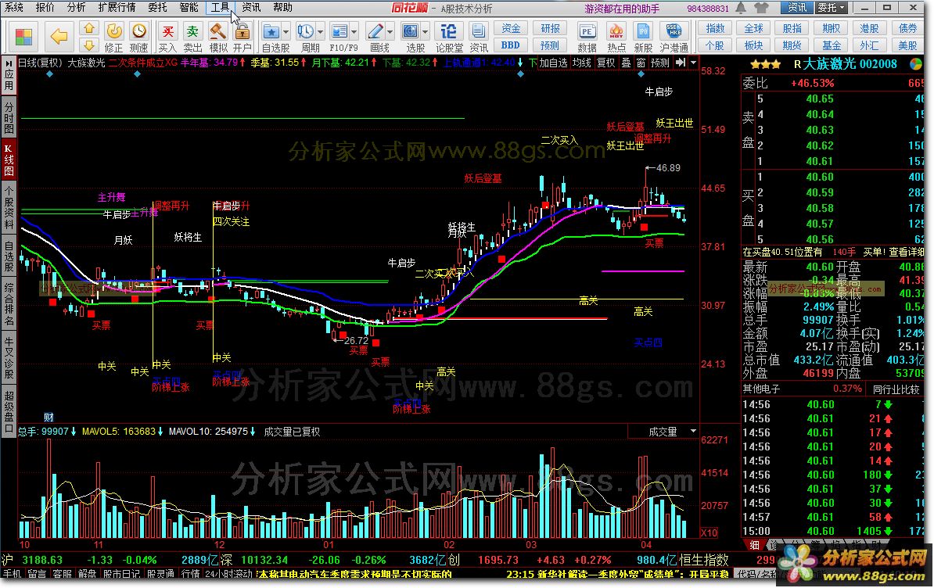Viewport: 934px width, 588px height.
Task: Open the 报价 menu
Action: 45,8
